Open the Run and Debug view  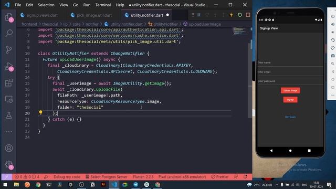tap(9, 67)
